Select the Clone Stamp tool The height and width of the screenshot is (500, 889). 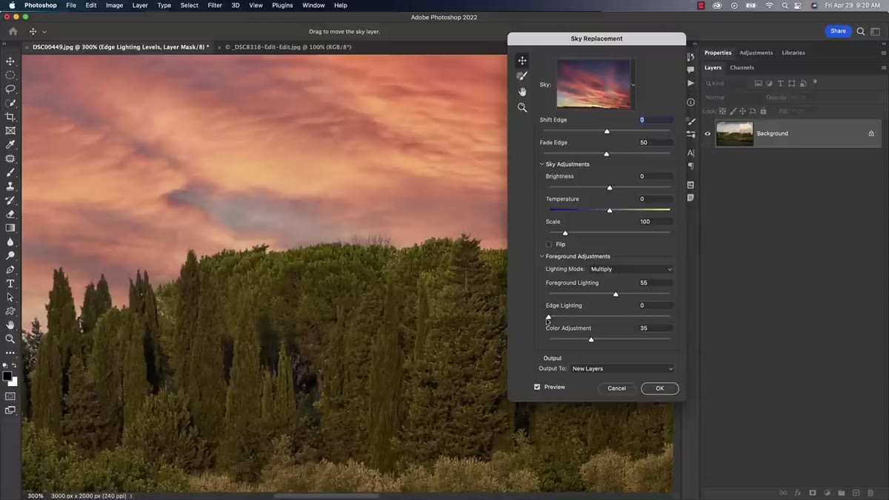pyautogui.click(x=10, y=186)
